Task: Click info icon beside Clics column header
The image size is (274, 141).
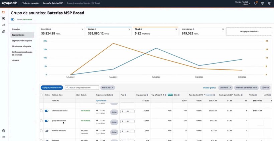Action: 179,95
